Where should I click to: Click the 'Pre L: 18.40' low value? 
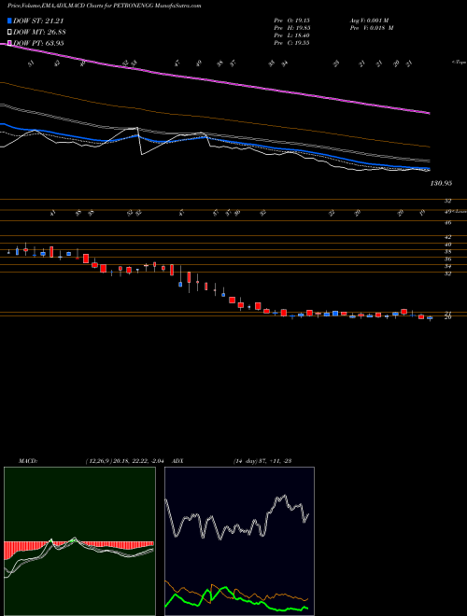pos(291,35)
